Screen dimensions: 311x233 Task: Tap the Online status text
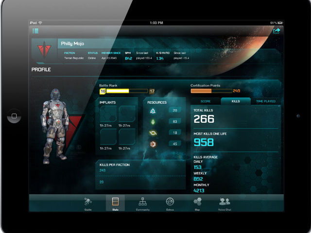click(92, 58)
